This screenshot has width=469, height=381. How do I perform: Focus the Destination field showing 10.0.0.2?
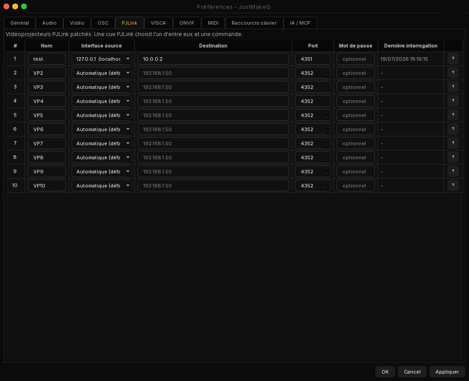click(x=213, y=59)
